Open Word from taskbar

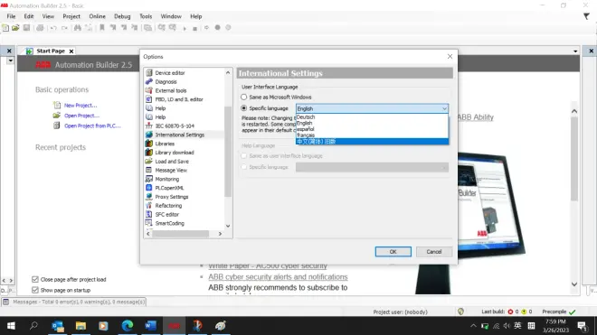pyautogui.click(x=150, y=326)
